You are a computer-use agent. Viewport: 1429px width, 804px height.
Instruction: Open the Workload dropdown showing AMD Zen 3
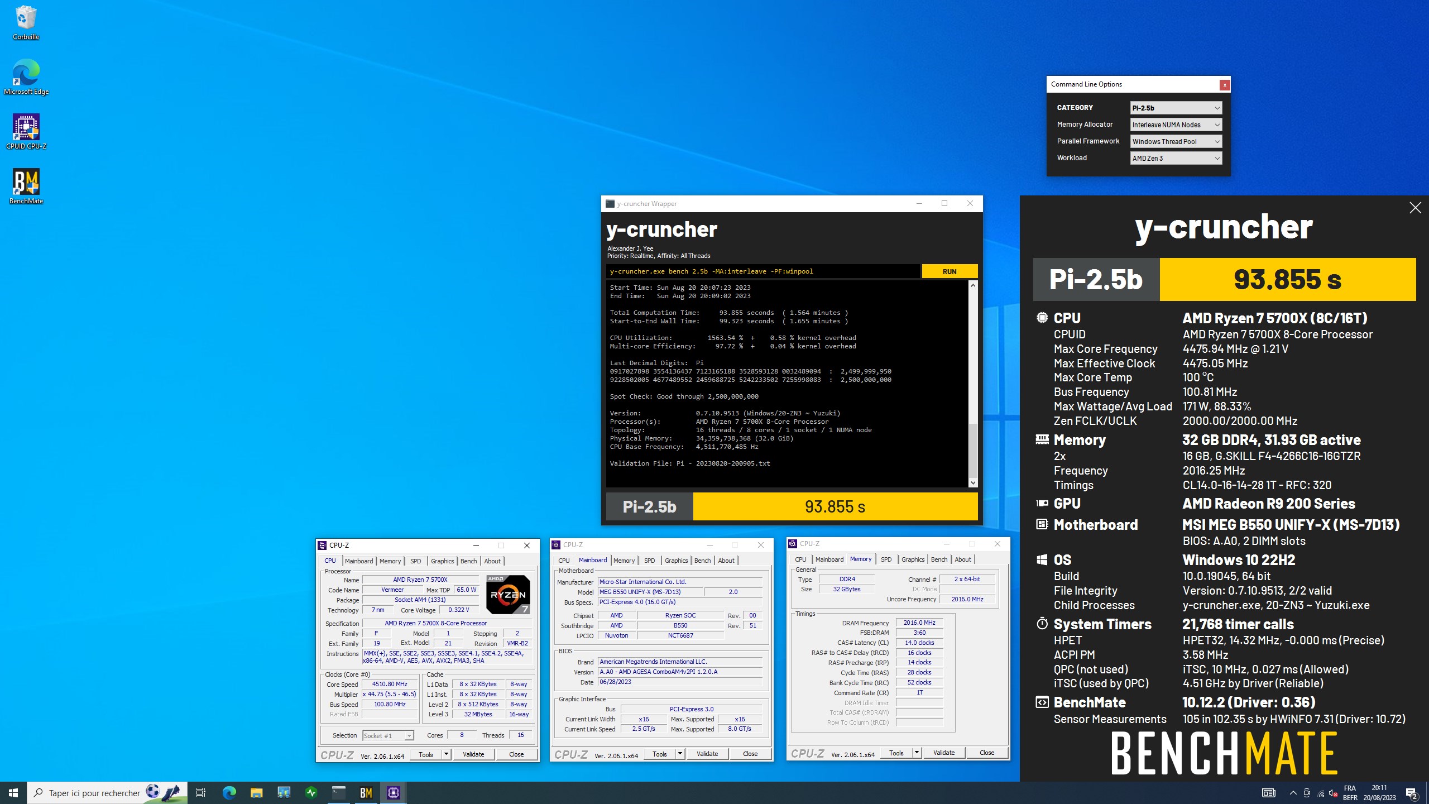coord(1176,158)
